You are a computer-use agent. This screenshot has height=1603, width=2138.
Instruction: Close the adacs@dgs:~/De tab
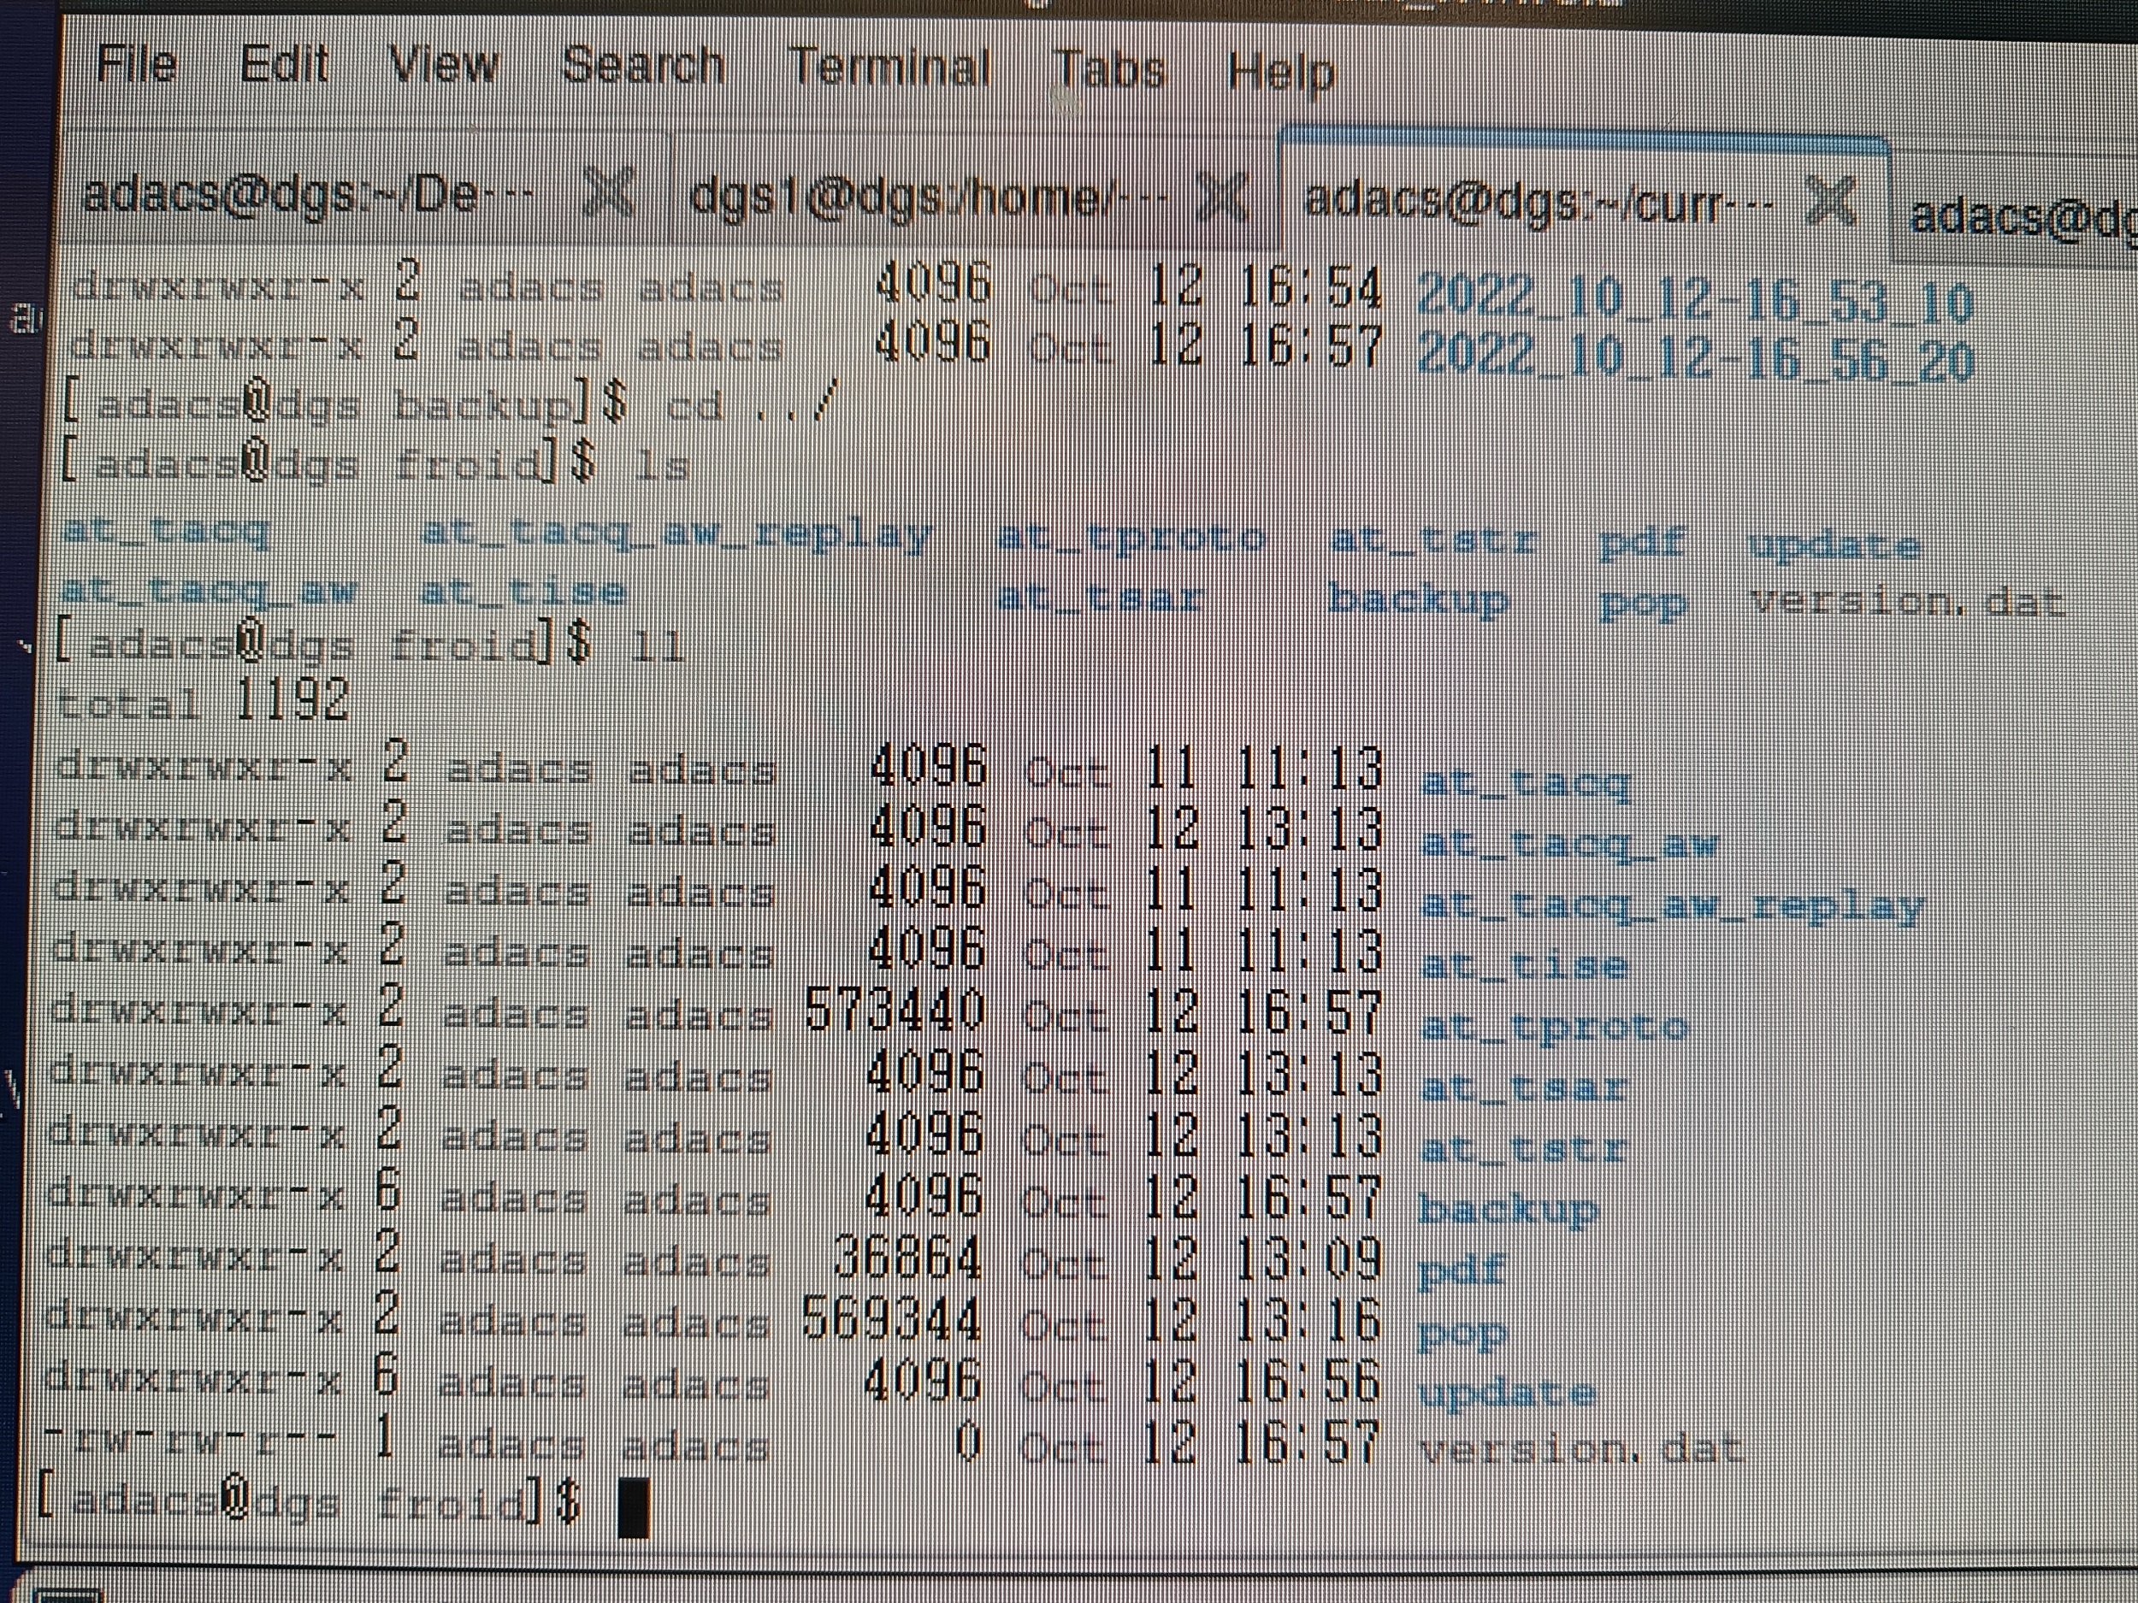pyautogui.click(x=609, y=192)
